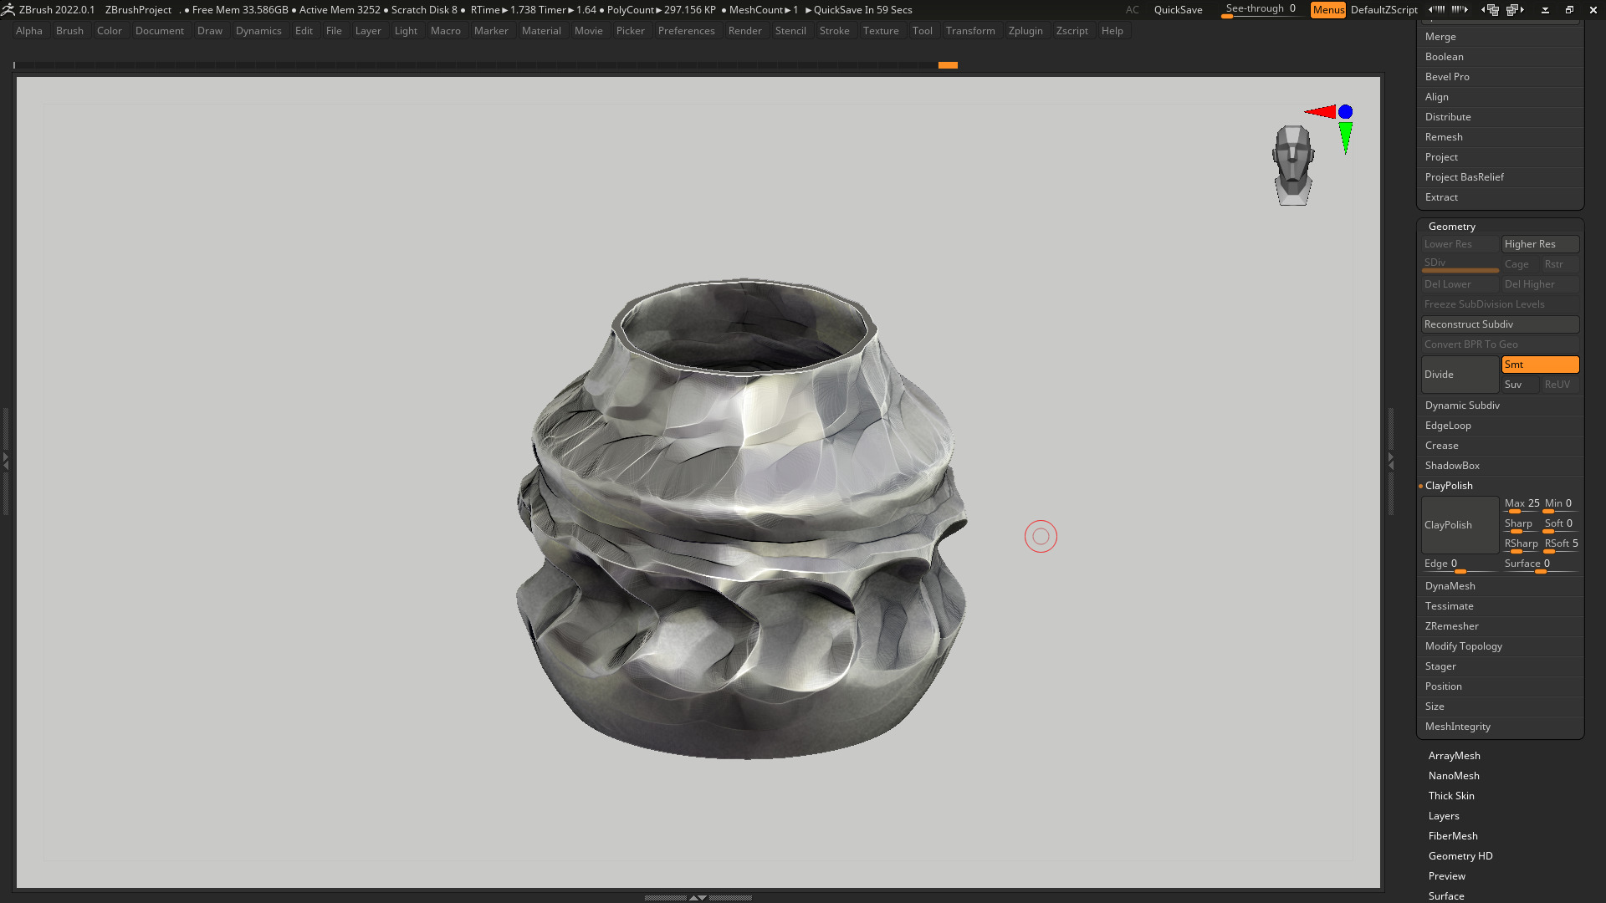Click the DefaultZScript button
1606x903 pixels.
click(1384, 10)
